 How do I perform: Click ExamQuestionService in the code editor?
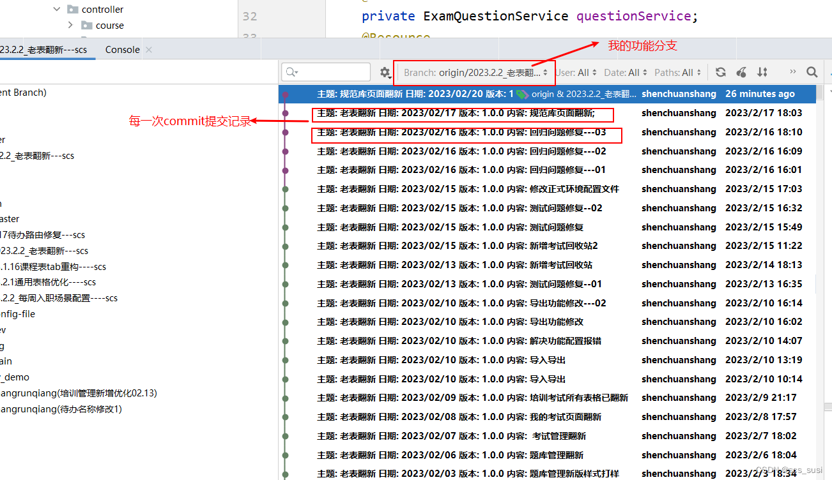click(495, 16)
